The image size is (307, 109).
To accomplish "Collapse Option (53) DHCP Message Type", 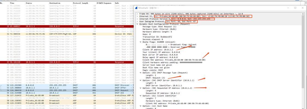I will coord(141,73).
